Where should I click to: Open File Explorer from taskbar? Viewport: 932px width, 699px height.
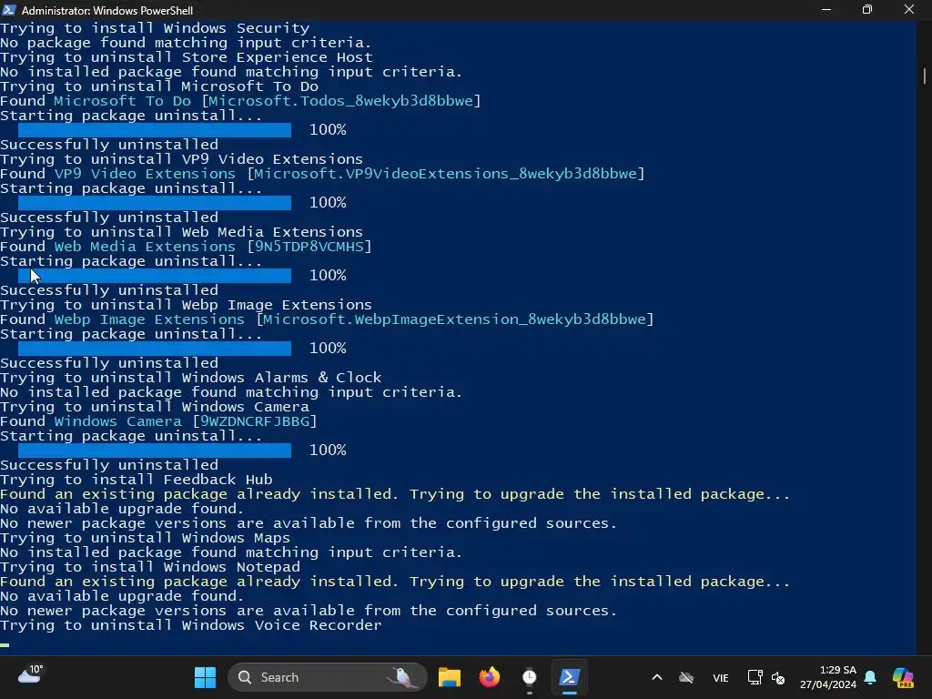coord(450,677)
